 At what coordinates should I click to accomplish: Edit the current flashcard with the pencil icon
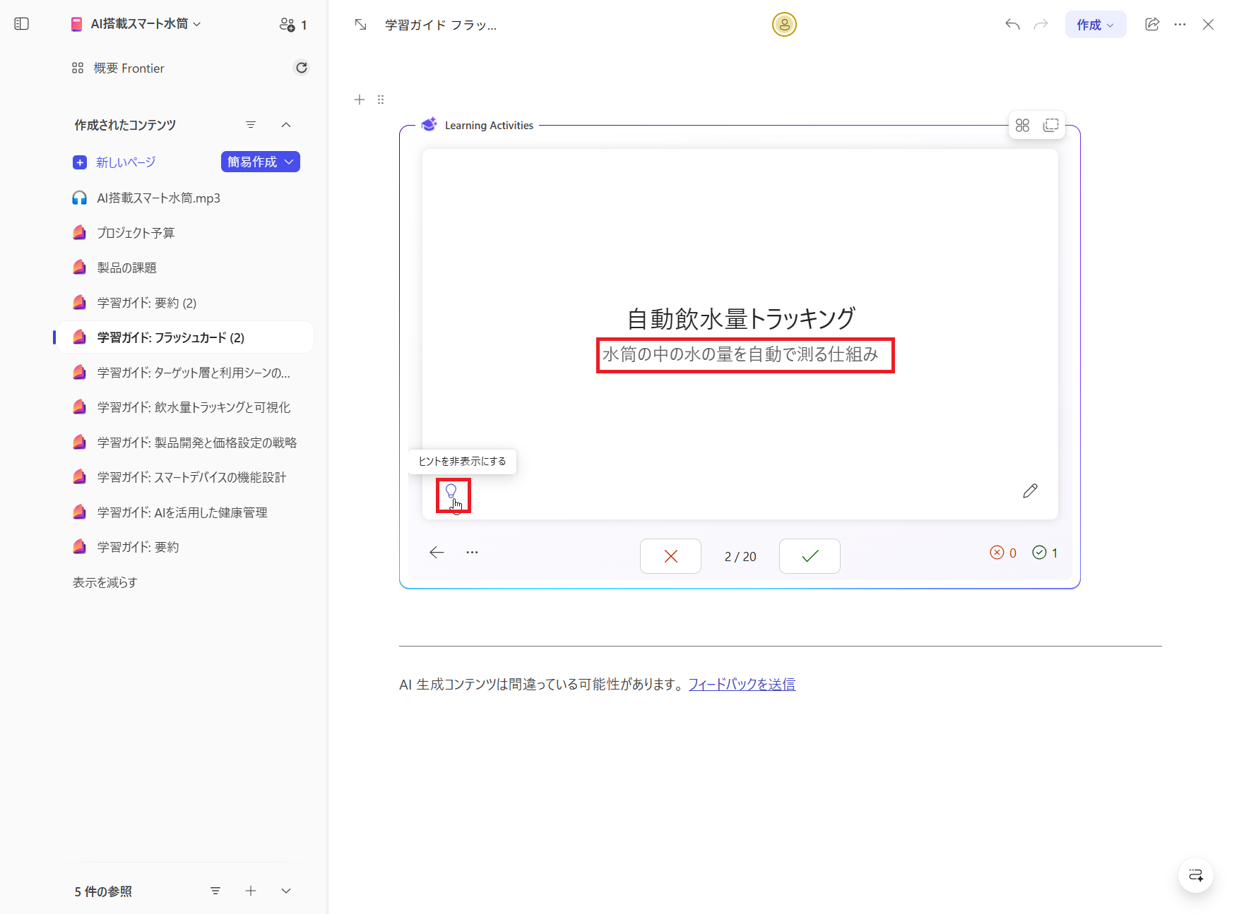pyautogui.click(x=1030, y=491)
